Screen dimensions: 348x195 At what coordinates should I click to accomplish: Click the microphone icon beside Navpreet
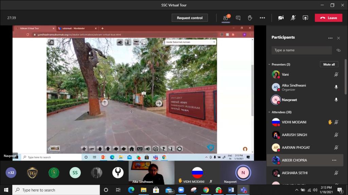(x=336, y=100)
